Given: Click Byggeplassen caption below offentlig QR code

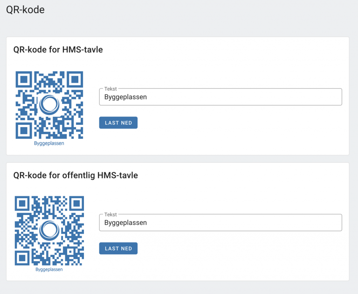Looking at the screenshot, I should click(x=49, y=269).
